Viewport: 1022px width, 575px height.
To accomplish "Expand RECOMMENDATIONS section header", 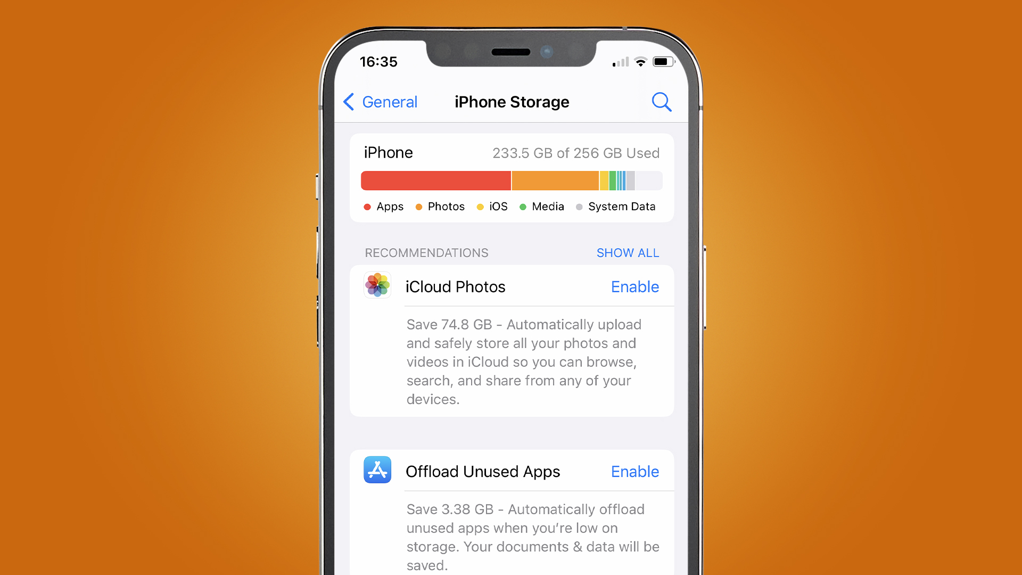I will (427, 253).
